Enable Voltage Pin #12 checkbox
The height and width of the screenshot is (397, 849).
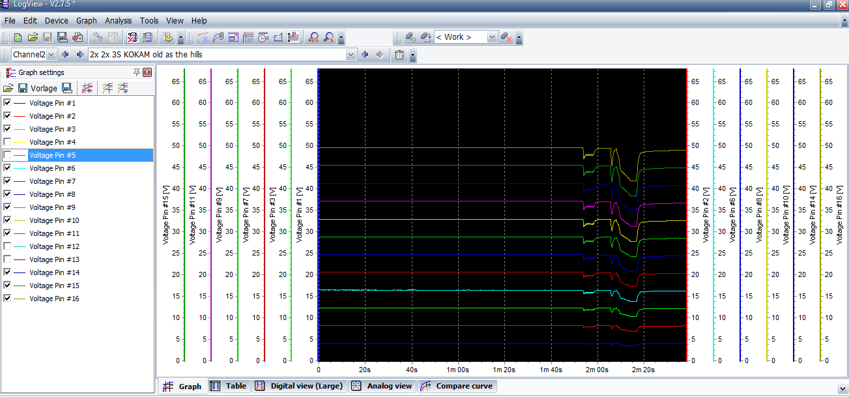click(7, 246)
